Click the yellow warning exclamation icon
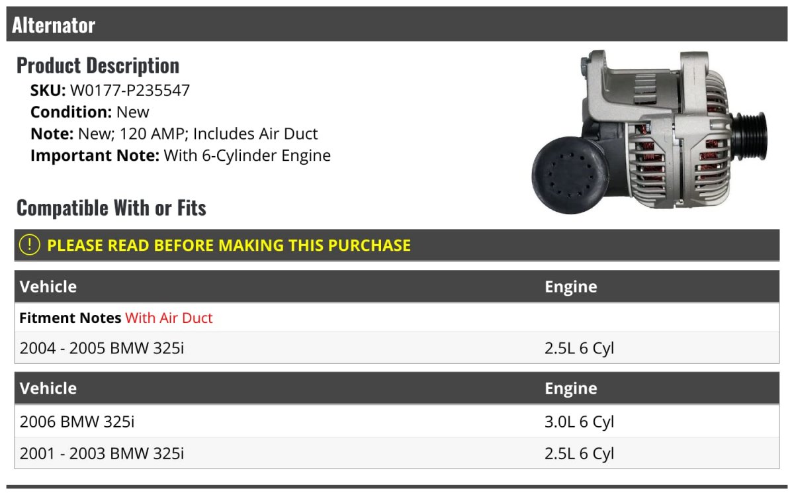 click(30, 245)
